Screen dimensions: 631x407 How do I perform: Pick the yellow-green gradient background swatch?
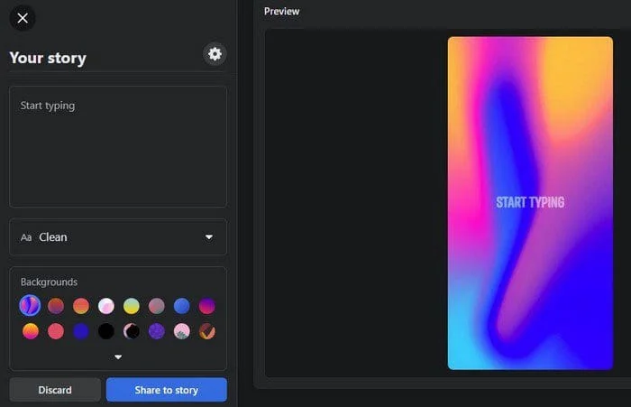(x=132, y=306)
